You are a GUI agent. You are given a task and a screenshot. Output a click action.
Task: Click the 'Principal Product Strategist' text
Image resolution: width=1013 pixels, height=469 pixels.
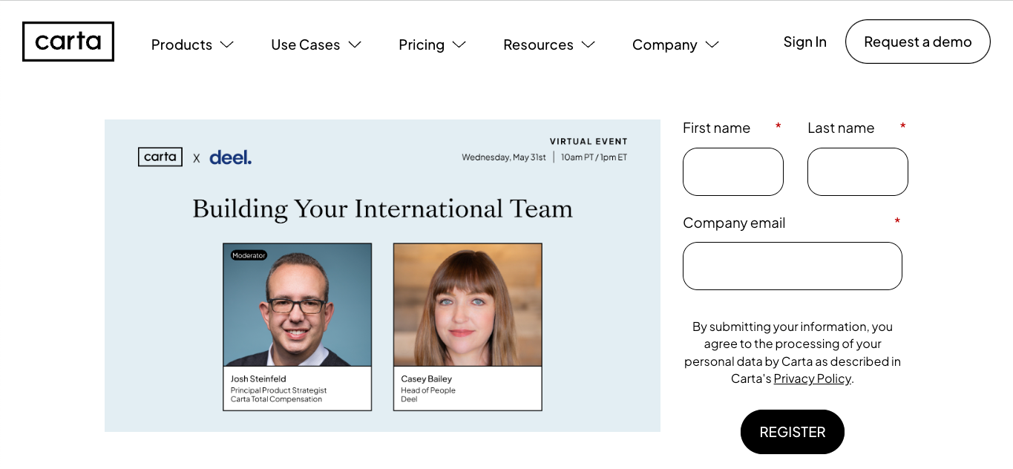coord(278,390)
